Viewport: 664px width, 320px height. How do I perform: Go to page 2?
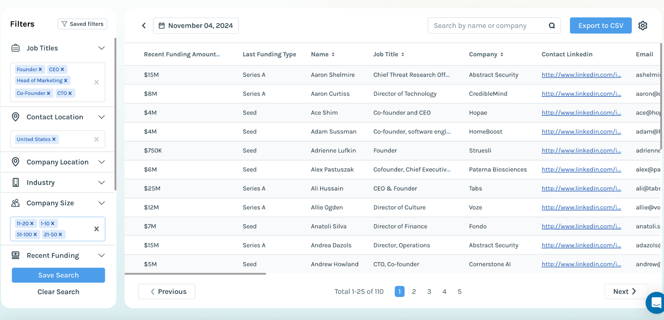point(414,292)
